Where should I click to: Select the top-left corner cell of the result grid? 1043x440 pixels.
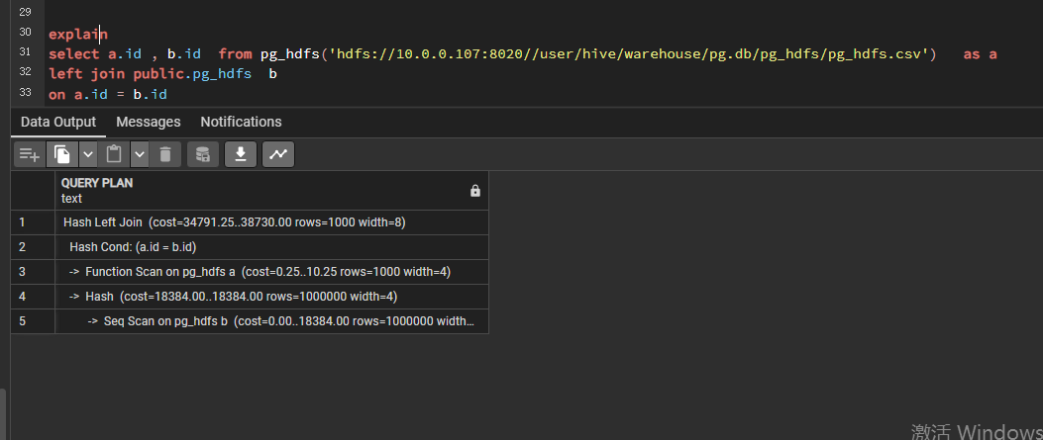click(34, 191)
